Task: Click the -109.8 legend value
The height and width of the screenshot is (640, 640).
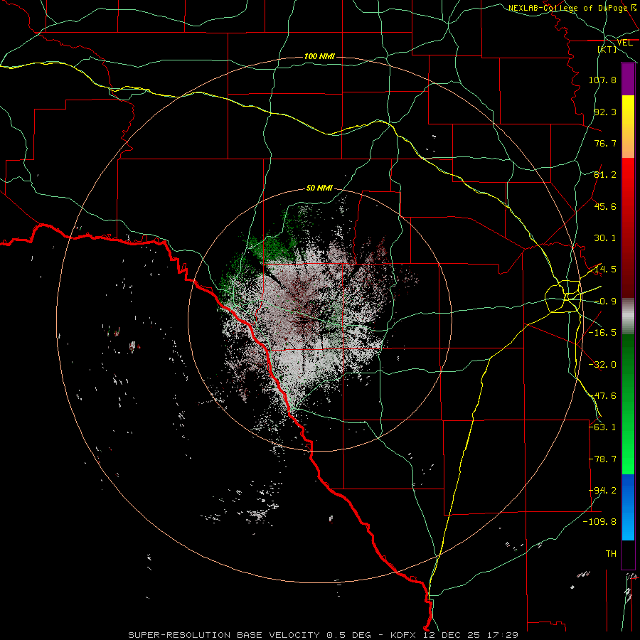Action: pyautogui.click(x=600, y=522)
